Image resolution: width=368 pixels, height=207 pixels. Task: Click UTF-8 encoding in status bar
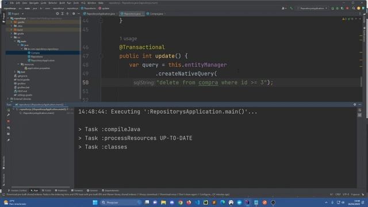tap(346, 194)
